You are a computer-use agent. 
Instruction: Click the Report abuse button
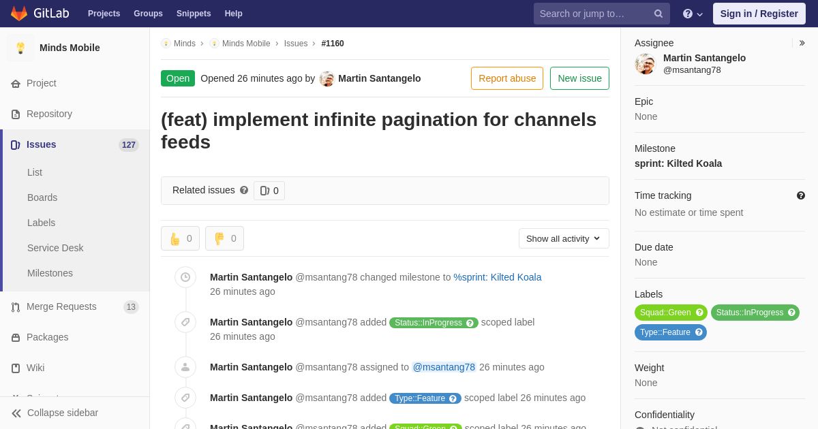click(x=507, y=78)
